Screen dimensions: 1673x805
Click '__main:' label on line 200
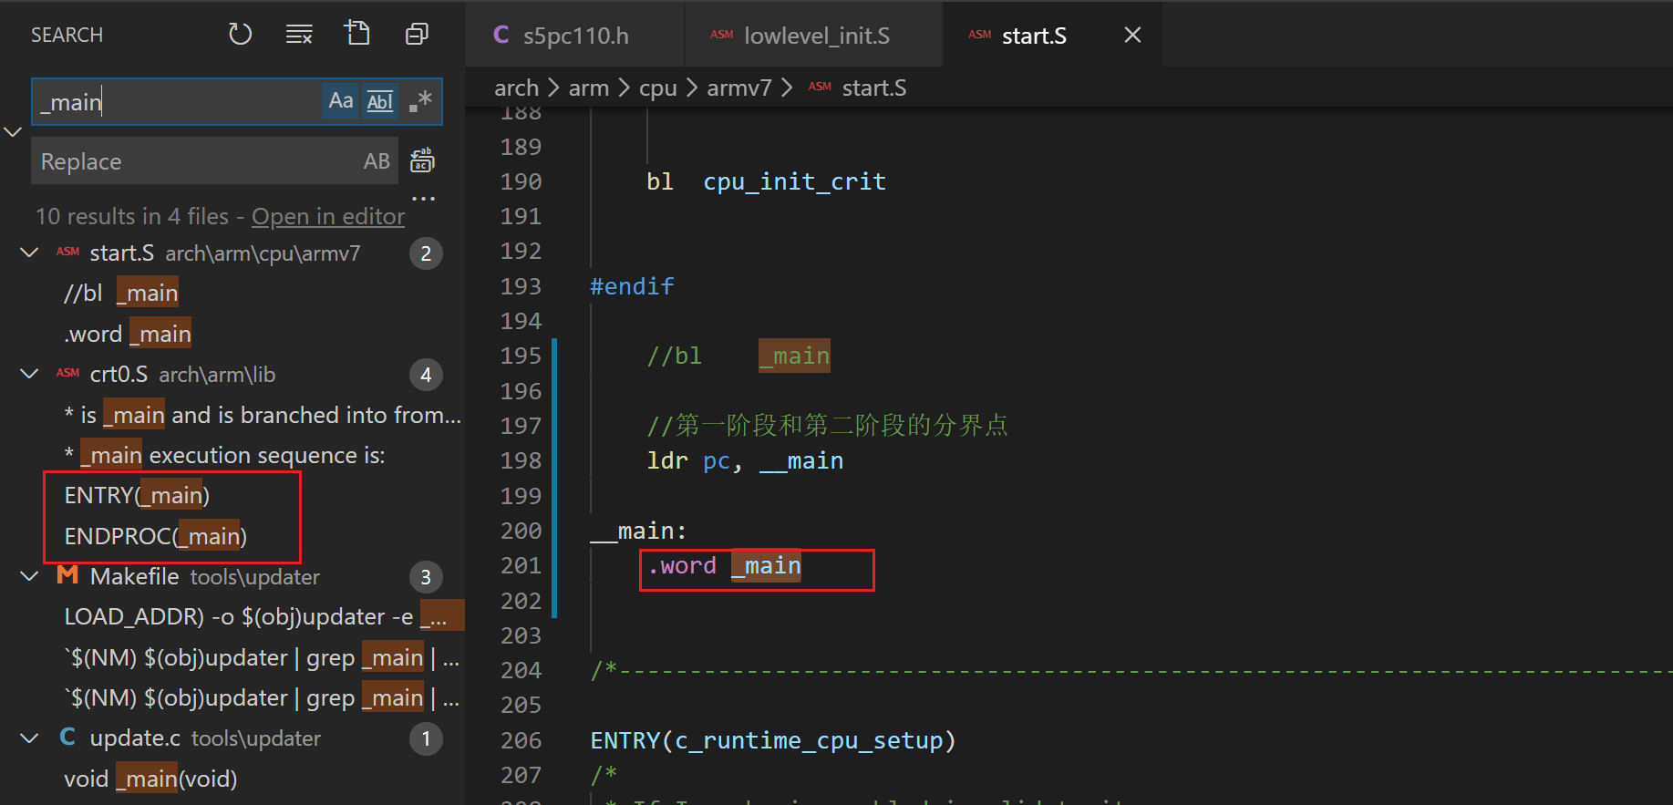[x=638, y=532]
